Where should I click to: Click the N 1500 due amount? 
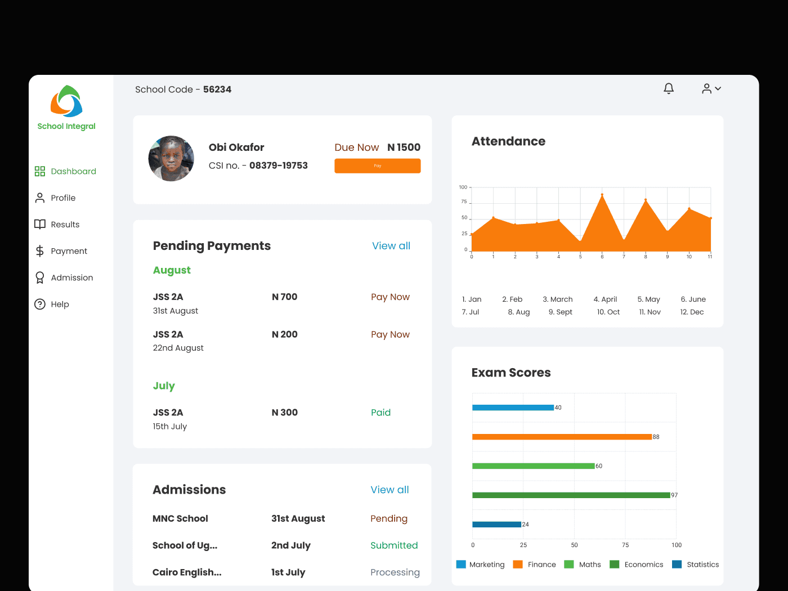(x=404, y=147)
